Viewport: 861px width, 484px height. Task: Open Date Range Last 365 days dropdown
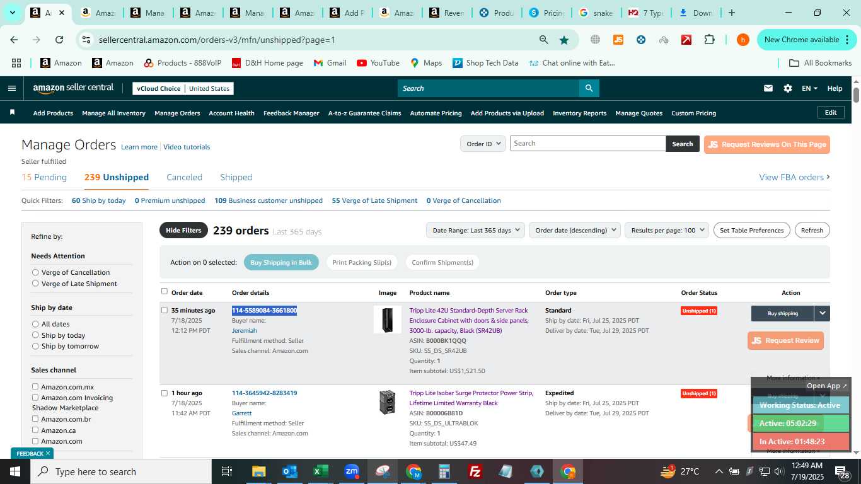click(475, 230)
